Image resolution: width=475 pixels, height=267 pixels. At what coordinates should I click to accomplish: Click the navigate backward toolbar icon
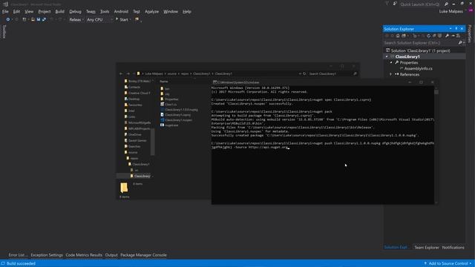coord(8,19)
